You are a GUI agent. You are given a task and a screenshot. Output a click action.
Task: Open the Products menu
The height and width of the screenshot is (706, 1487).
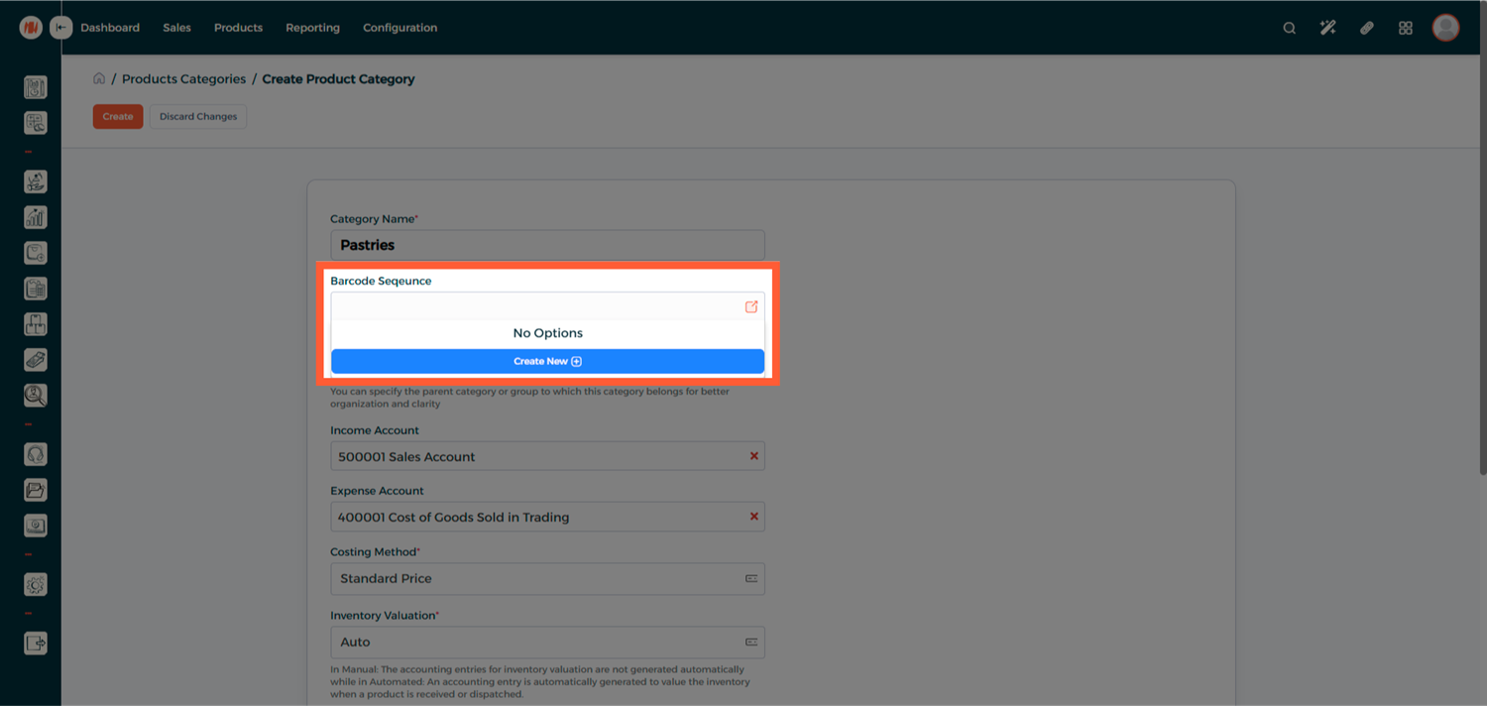tap(238, 28)
